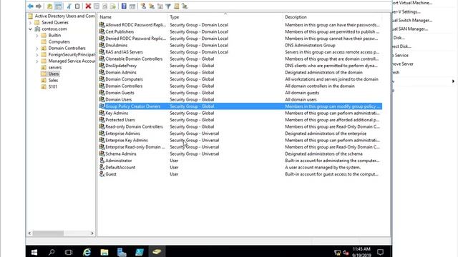This screenshot has height=257, width=458.
Task: Click the Up one level folder icon
Action: [49, 6]
